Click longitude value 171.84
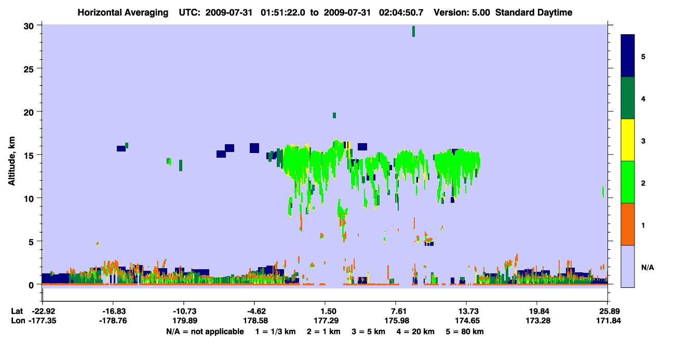Viewport: 675px width, 346px height. 607,321
